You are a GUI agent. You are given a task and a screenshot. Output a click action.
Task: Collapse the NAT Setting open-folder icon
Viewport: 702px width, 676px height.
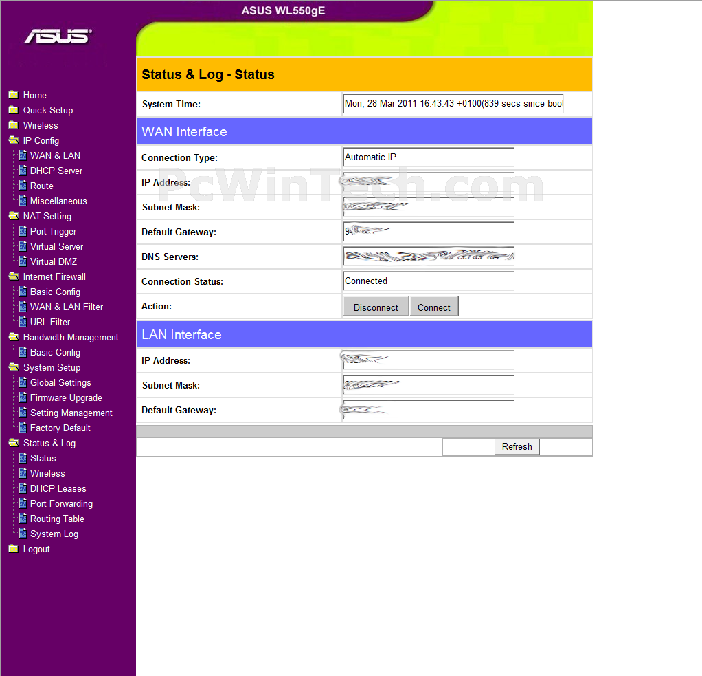[14, 216]
